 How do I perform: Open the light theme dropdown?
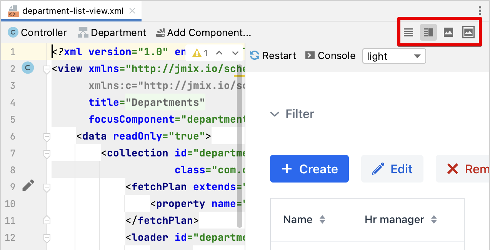(394, 56)
